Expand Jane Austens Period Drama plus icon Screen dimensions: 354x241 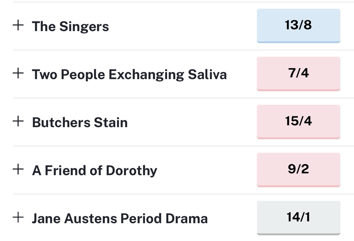pyautogui.click(x=18, y=217)
